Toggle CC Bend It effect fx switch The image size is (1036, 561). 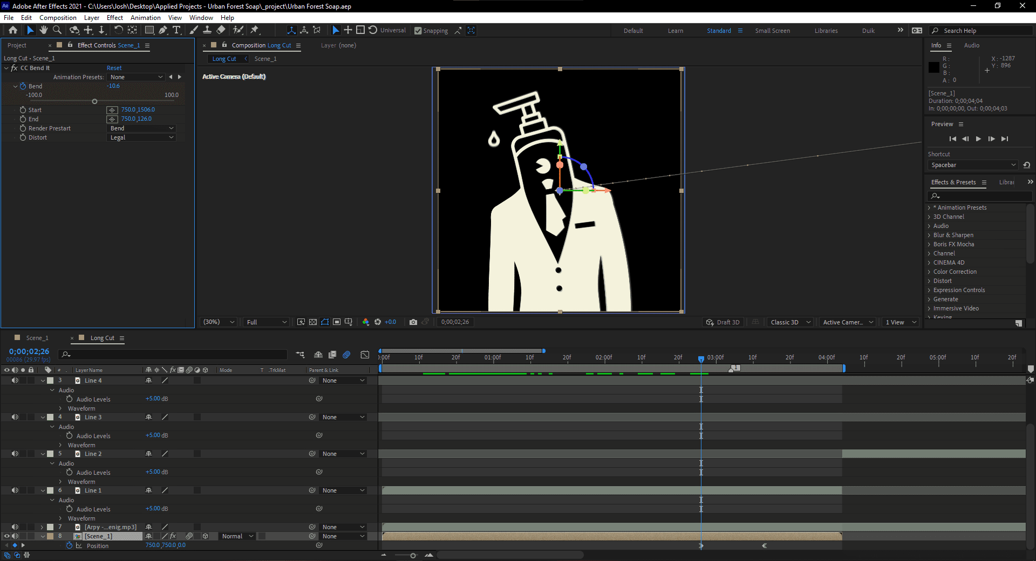(x=14, y=68)
